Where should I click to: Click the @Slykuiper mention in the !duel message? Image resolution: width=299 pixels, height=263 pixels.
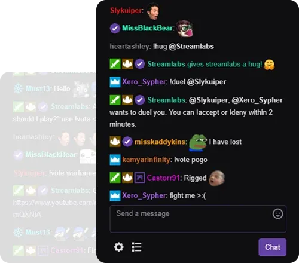[x=206, y=82]
